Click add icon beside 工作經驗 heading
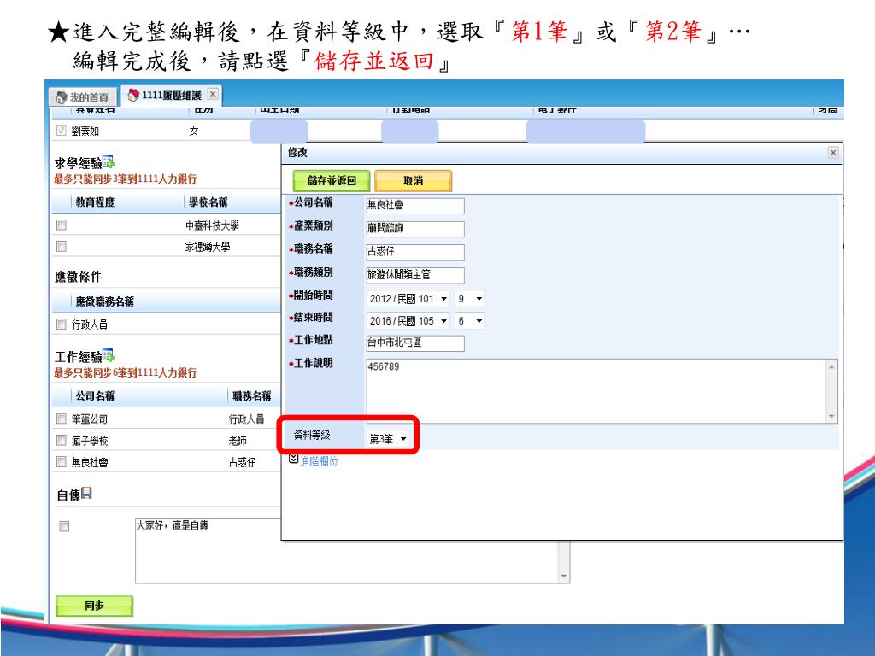875x656 pixels. [109, 356]
